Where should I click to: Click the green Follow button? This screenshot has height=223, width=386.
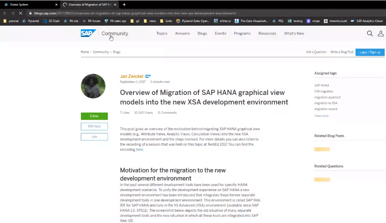coord(94,116)
